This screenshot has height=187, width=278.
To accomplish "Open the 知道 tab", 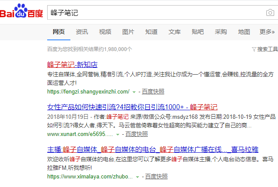I will click(x=151, y=32).
